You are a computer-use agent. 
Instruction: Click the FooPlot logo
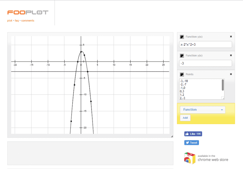pyautogui.click(x=28, y=12)
